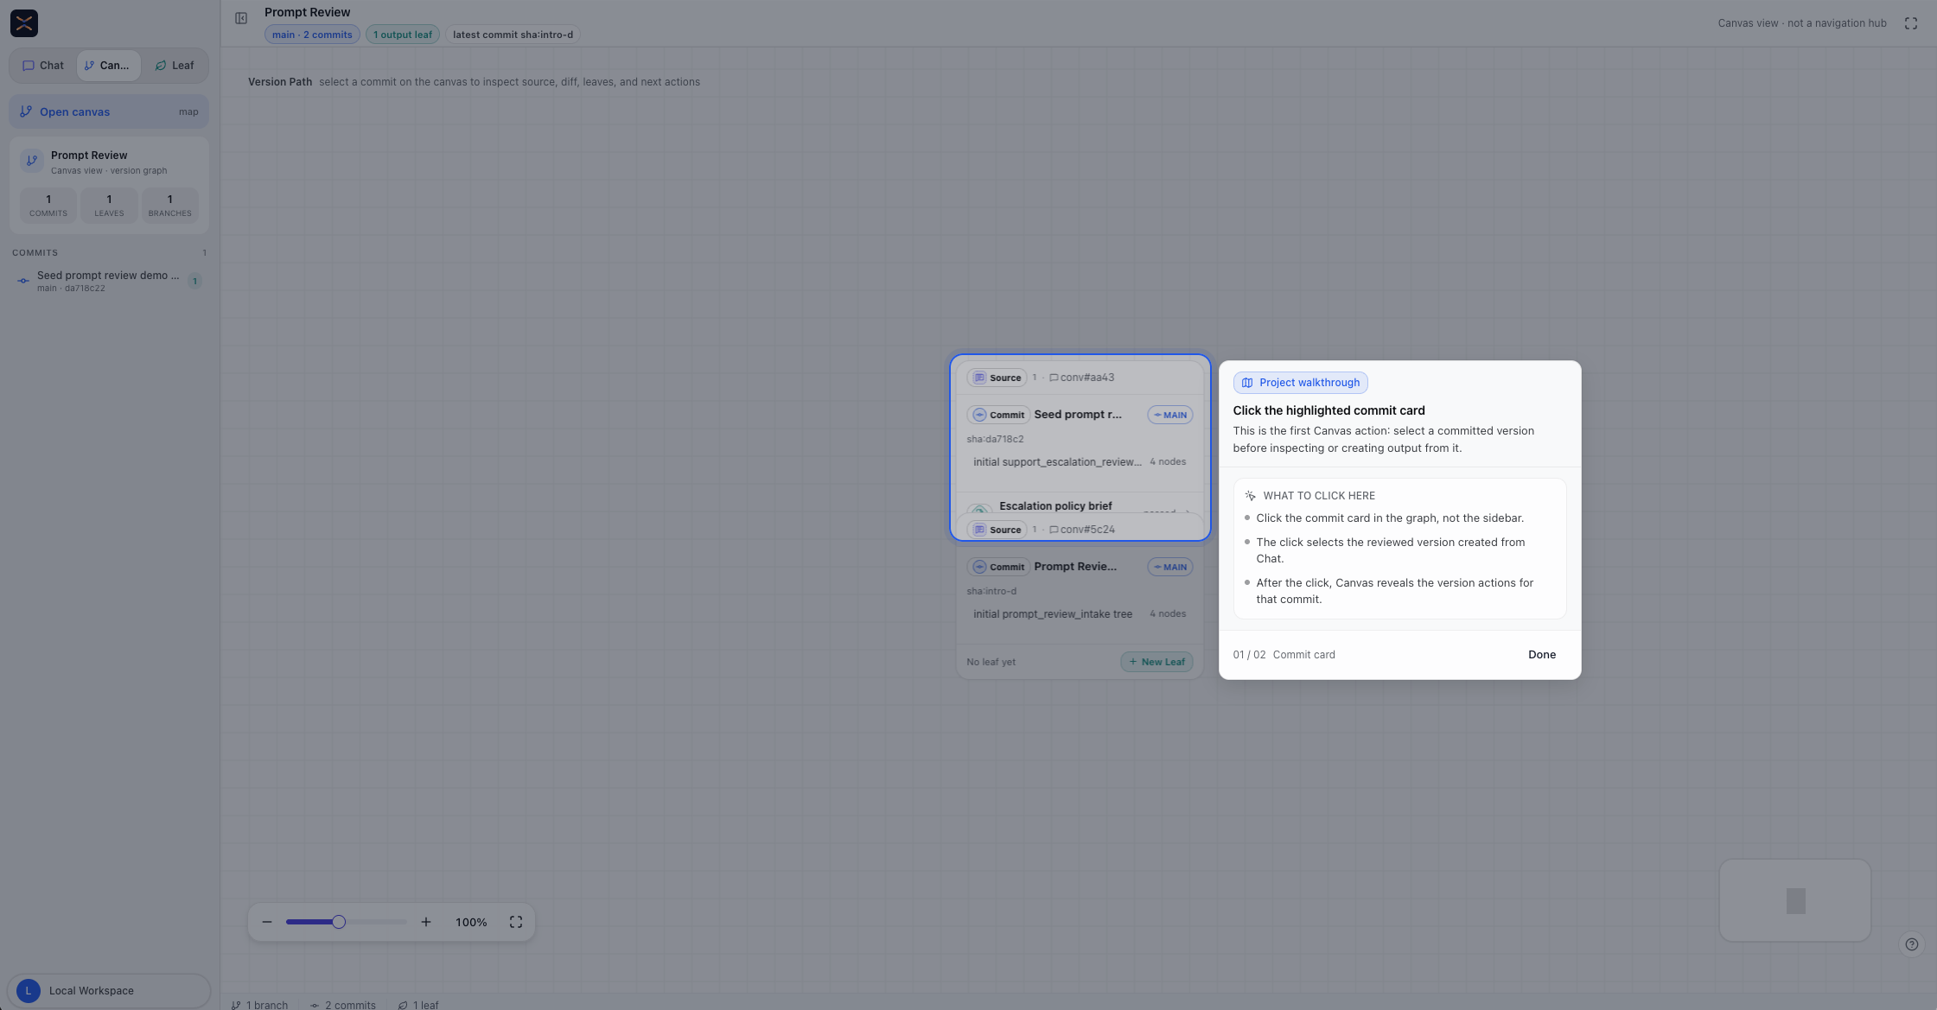Image resolution: width=1937 pixels, height=1010 pixels.
Task: Open help with the question mark icon
Action: coord(1912,944)
